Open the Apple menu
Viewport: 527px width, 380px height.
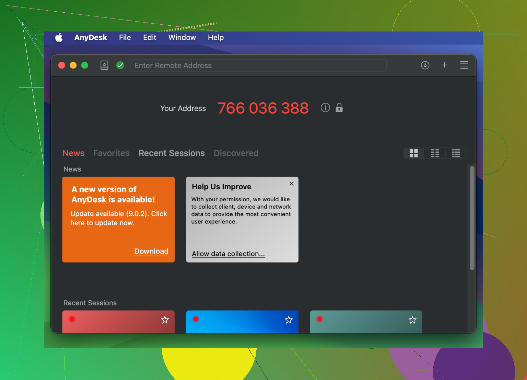(59, 38)
